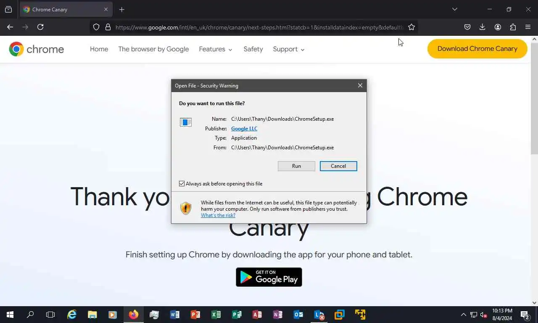Screen dimensions: 538x323
Task: Open the Firefox downloads panel icon
Action: coord(483,27)
